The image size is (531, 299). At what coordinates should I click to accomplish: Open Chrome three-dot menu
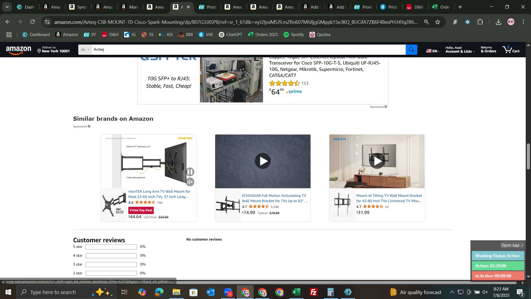[523, 22]
